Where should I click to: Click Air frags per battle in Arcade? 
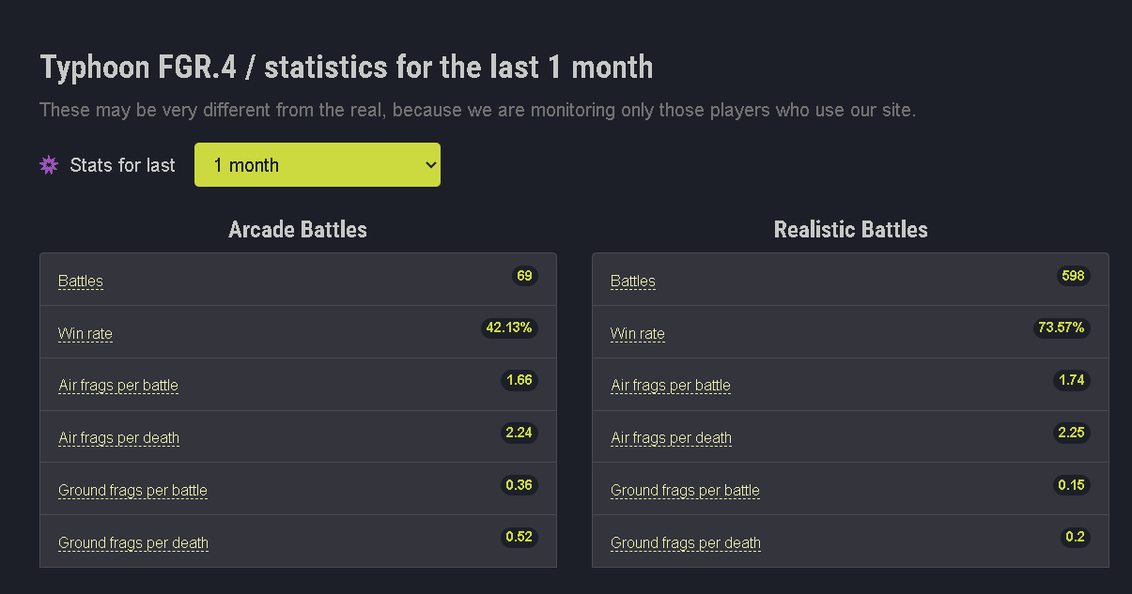click(118, 385)
